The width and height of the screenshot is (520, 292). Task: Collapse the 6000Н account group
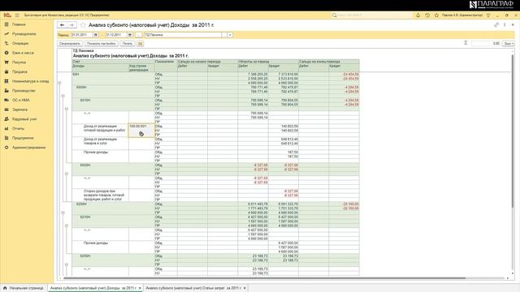63,96
